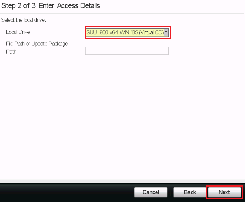Click the Next button
Image resolution: width=245 pixels, height=202 pixels.
[224, 192]
